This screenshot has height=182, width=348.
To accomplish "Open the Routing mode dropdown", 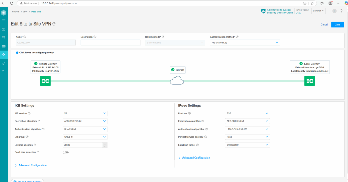I will coord(175,43).
